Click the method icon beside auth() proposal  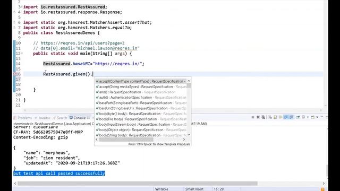pos(97,98)
